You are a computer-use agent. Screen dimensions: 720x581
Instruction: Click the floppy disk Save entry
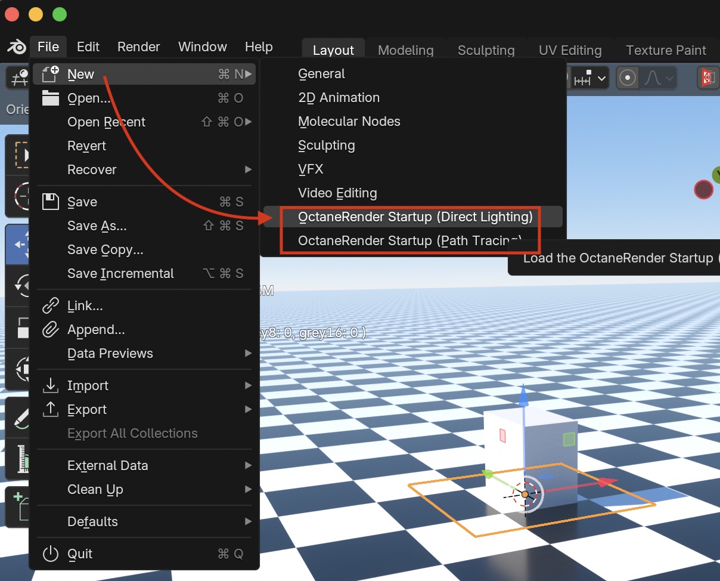[144, 202]
